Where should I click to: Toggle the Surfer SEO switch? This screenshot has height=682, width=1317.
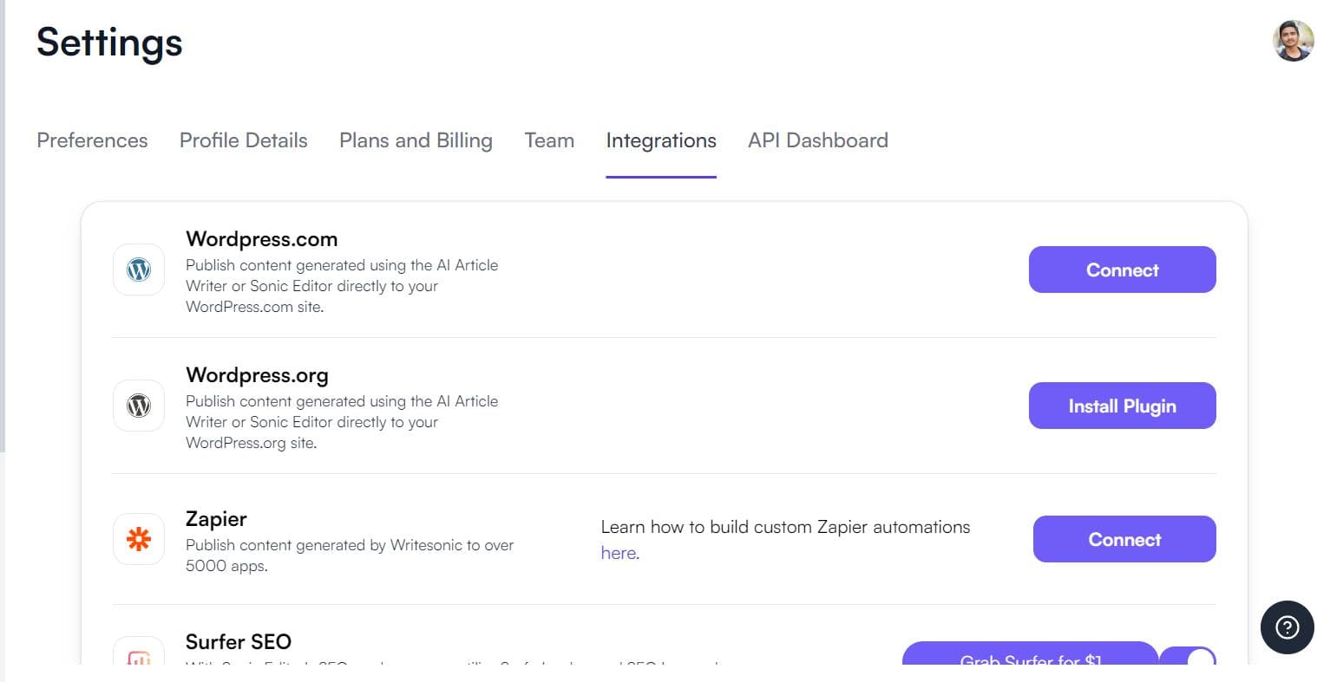coord(1188,657)
